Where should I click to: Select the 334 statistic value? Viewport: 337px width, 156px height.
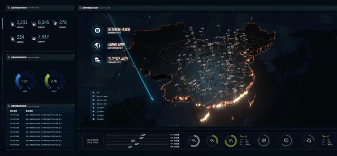point(20,37)
